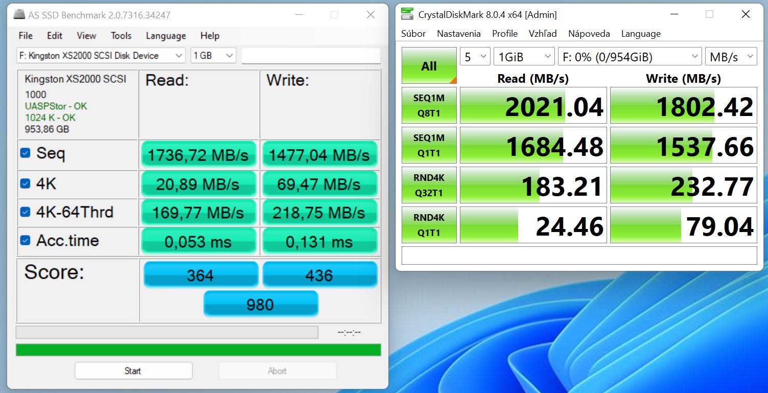The image size is (768, 393).
Task: Click the green All button in CrystalDiskMark
Action: click(x=429, y=66)
